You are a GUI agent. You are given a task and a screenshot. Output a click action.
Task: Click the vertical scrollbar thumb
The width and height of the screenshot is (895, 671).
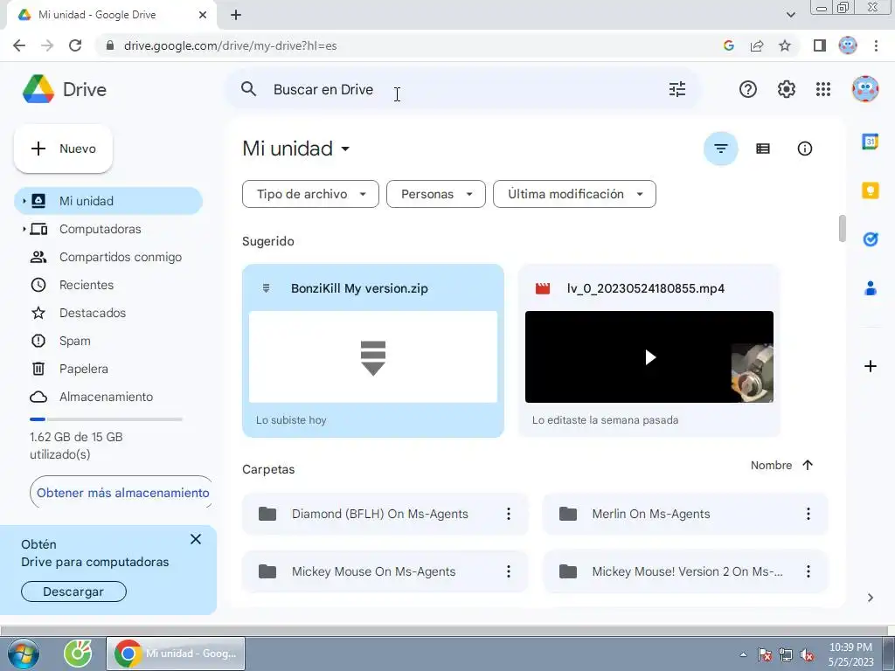(842, 228)
